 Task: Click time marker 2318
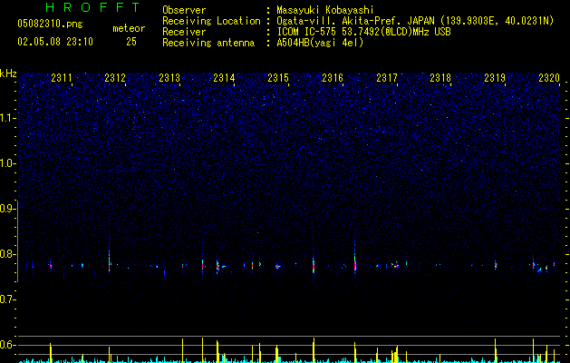click(x=440, y=78)
